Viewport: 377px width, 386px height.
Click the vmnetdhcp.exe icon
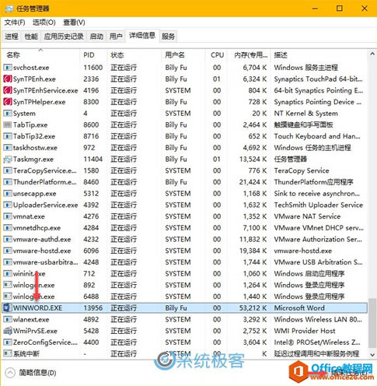coord(8,228)
